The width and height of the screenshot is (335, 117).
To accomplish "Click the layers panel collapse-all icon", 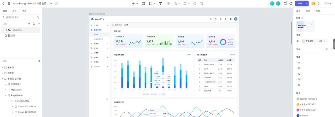I will pyautogui.click(x=39, y=61).
